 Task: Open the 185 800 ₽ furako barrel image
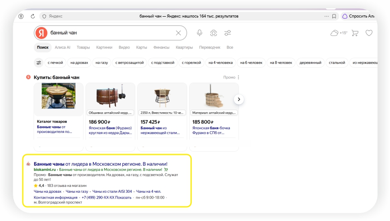[214, 96]
